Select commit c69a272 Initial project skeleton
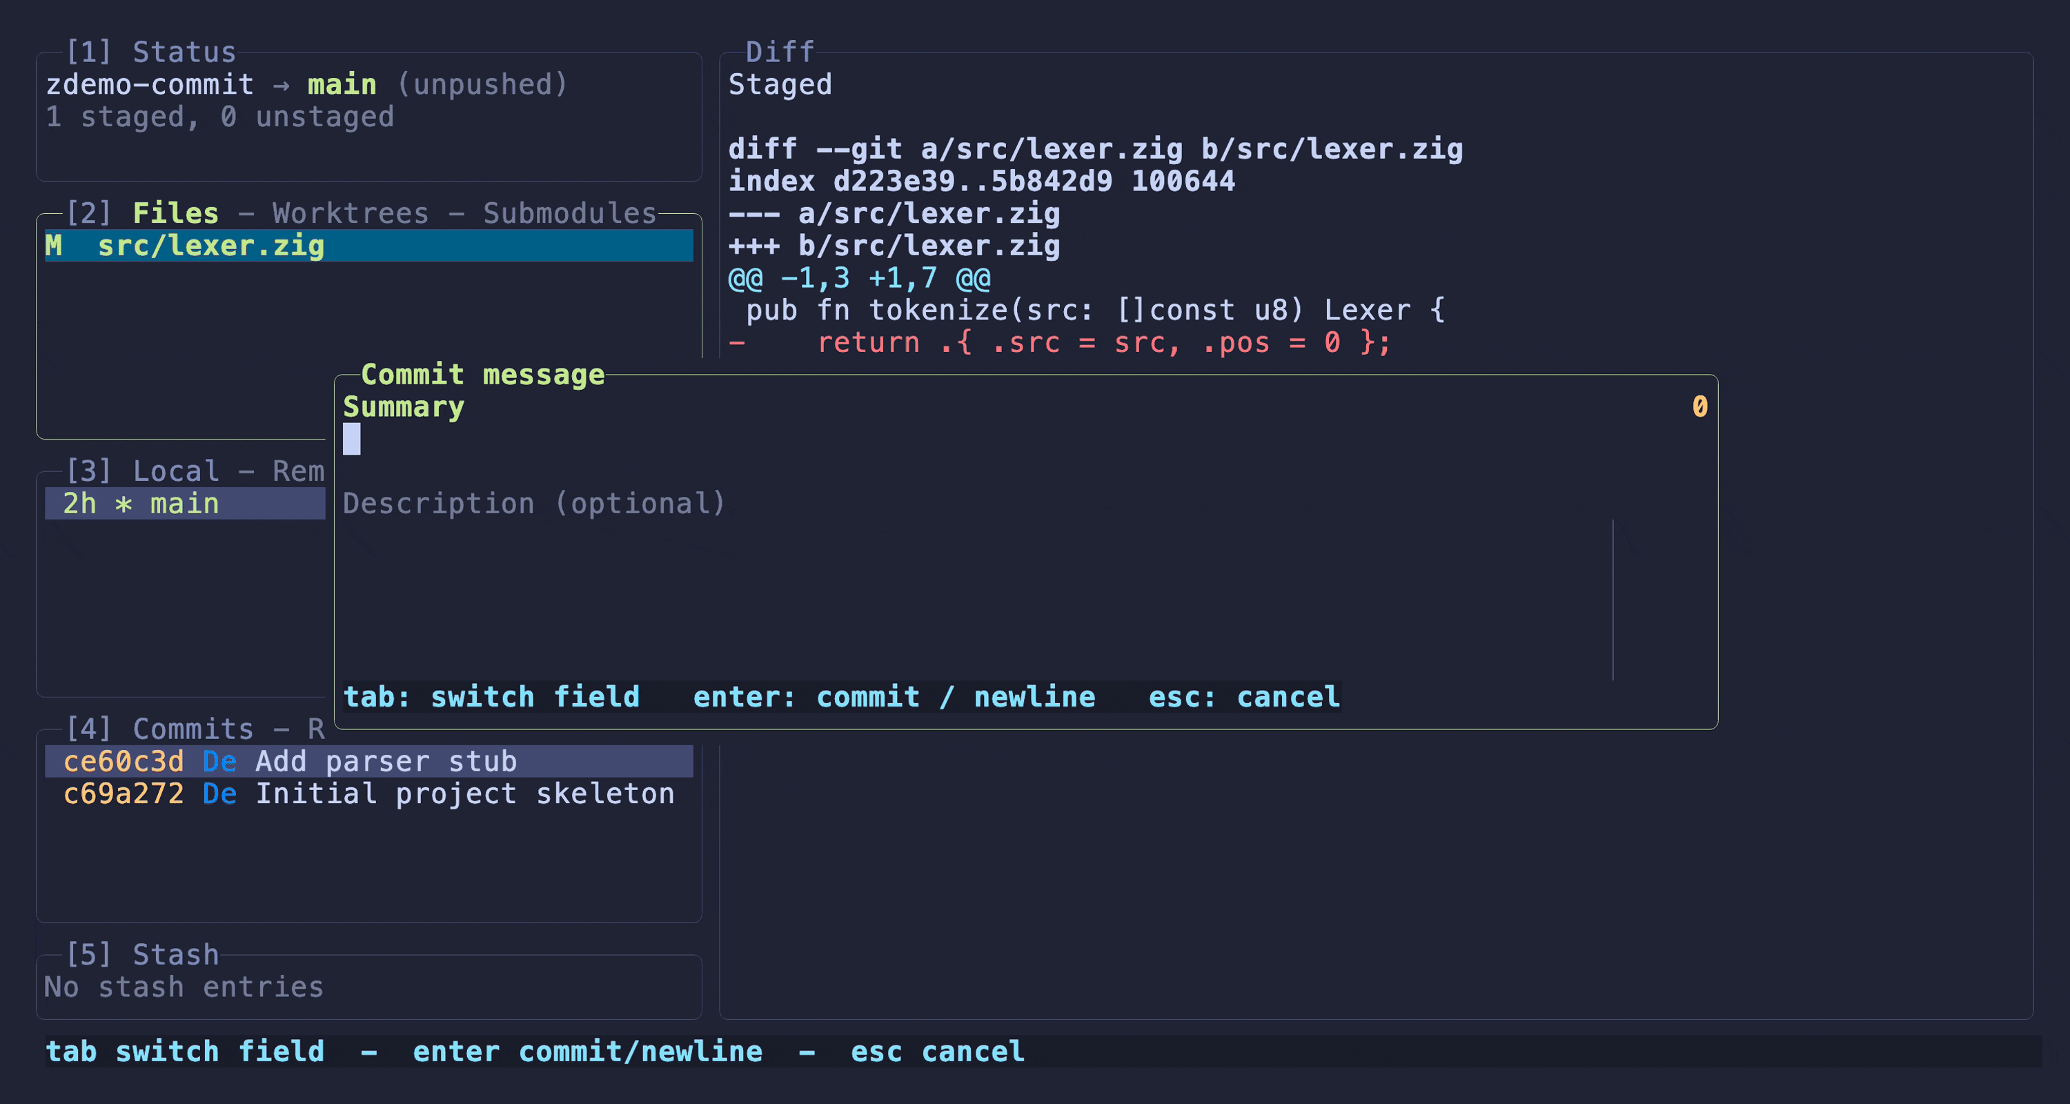Screen dimensions: 2070x1104 coord(369,794)
